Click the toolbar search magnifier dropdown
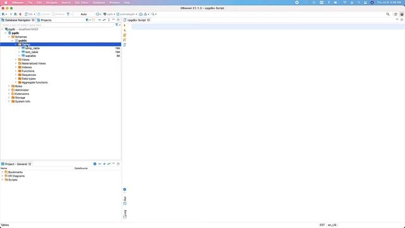Screen dimensions: 405x228 click(154, 14)
